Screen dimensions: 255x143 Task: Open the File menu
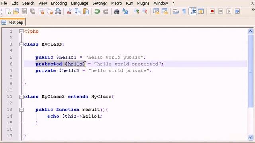pyautogui.click(x=4, y=3)
